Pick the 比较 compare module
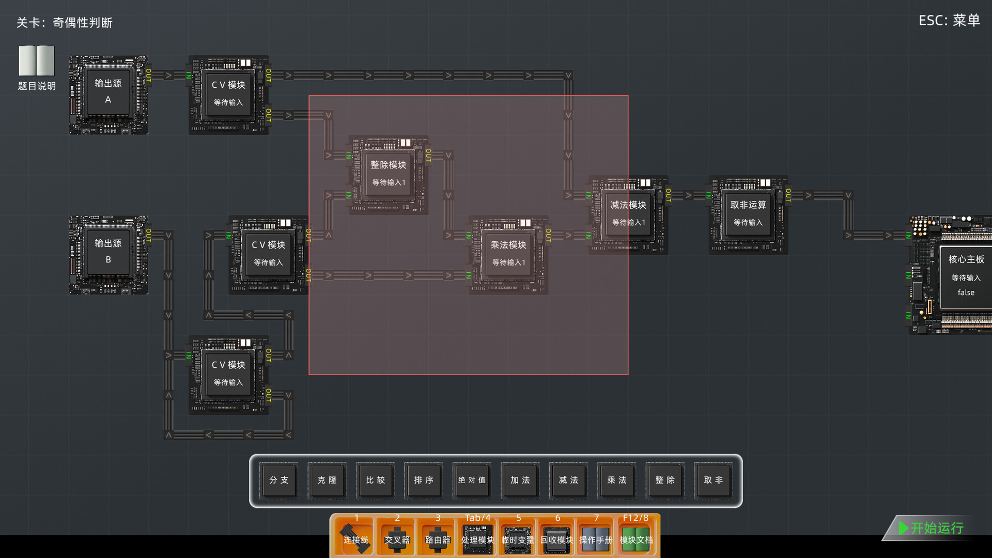 tap(376, 481)
